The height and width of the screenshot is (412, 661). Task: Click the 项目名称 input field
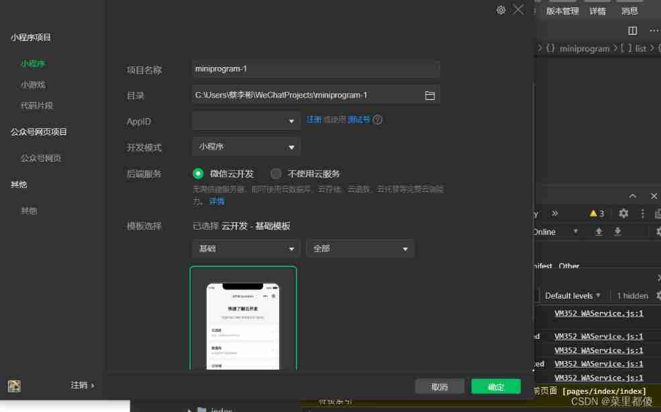tap(315, 69)
